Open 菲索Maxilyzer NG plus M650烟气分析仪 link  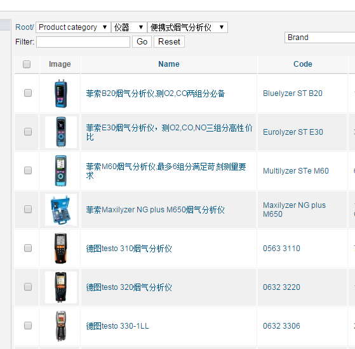[x=155, y=210]
